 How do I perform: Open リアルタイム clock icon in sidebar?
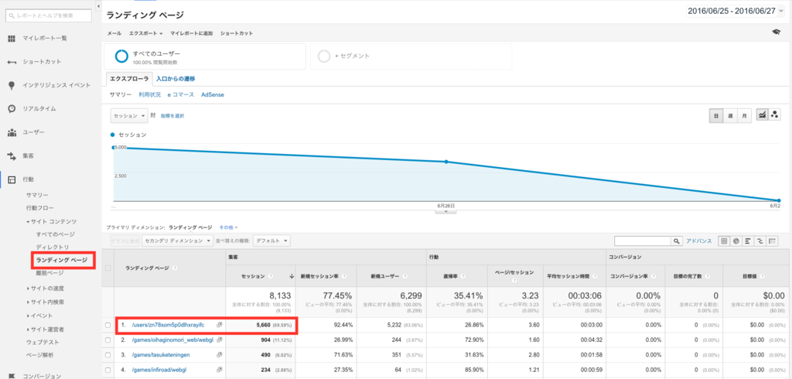[x=12, y=108]
